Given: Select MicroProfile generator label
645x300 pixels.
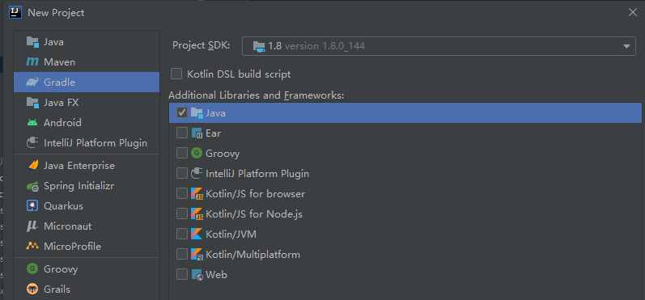Looking at the screenshot, I should coord(72,247).
